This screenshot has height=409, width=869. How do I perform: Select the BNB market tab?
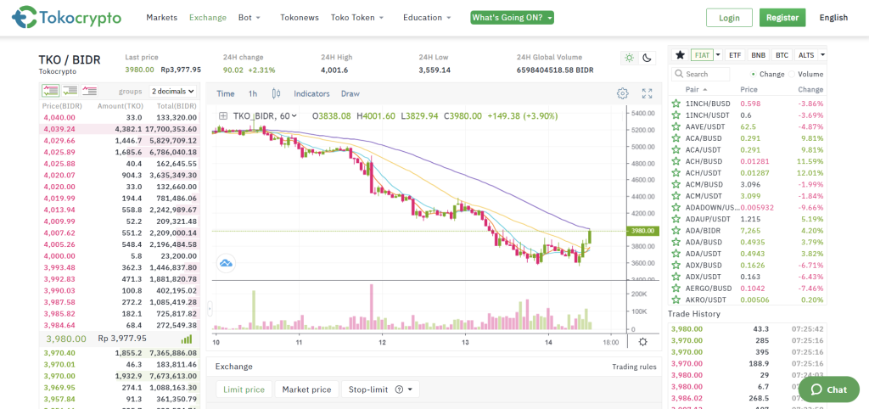(758, 55)
